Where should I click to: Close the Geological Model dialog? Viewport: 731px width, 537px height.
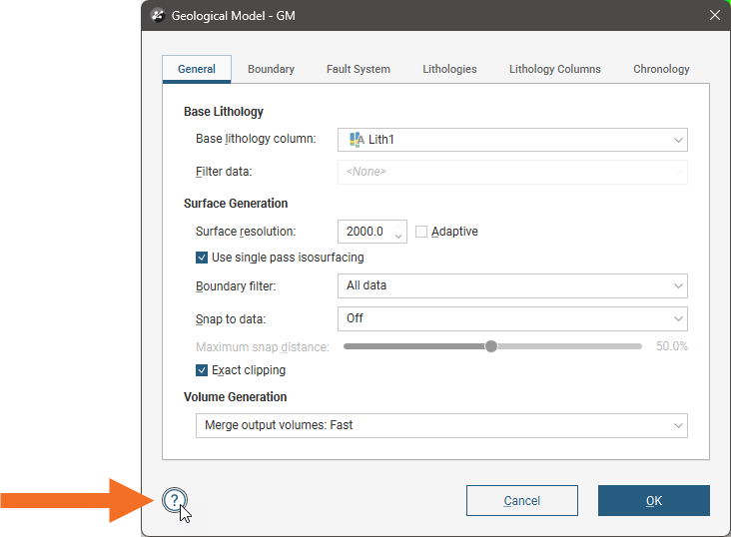(x=714, y=16)
